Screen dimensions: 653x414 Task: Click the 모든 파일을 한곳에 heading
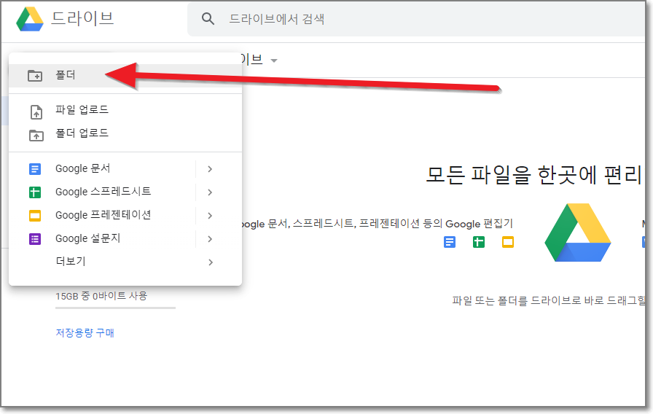coord(533,175)
